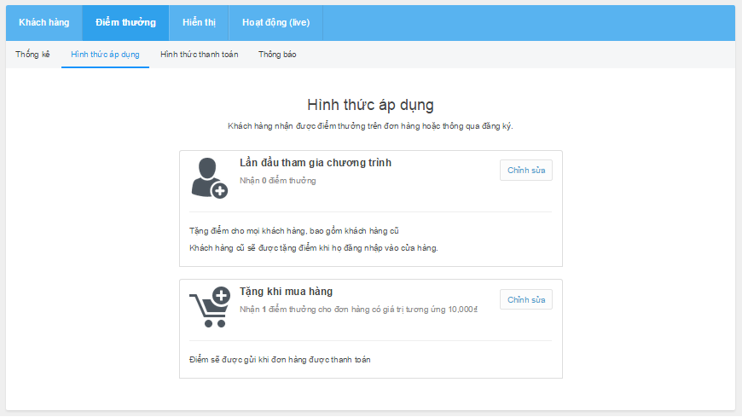Screen dimensions: 742x417
Task: Switch to the Hiển thị tab
Action: [199, 23]
